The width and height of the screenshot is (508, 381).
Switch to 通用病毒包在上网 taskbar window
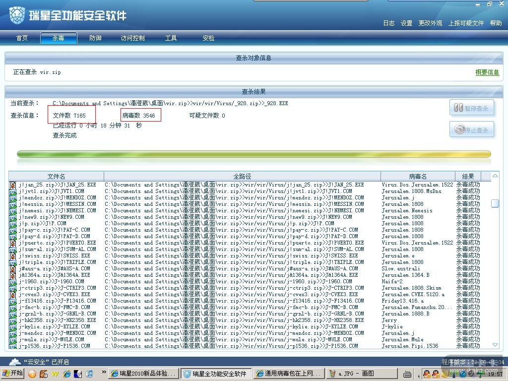pyautogui.click(x=290, y=374)
